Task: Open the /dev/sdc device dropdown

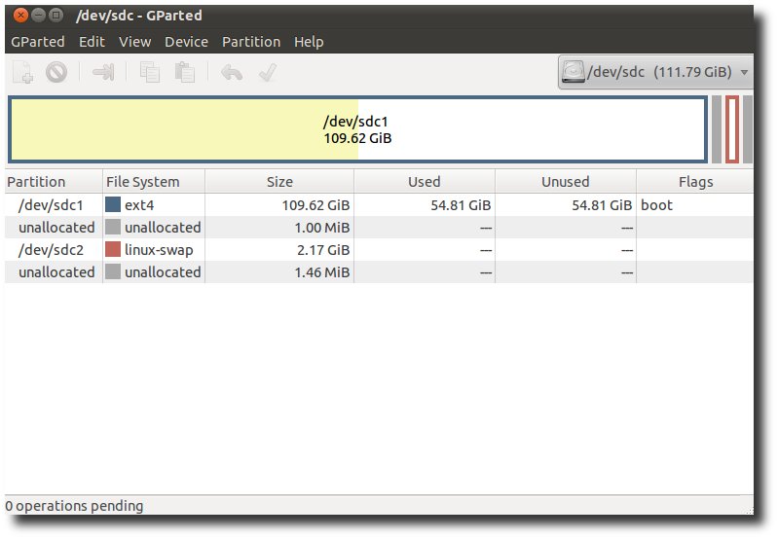Action: coord(655,72)
